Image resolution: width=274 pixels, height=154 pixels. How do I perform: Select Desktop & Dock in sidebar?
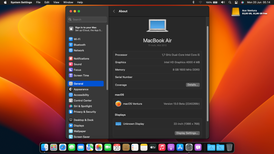click(85, 120)
